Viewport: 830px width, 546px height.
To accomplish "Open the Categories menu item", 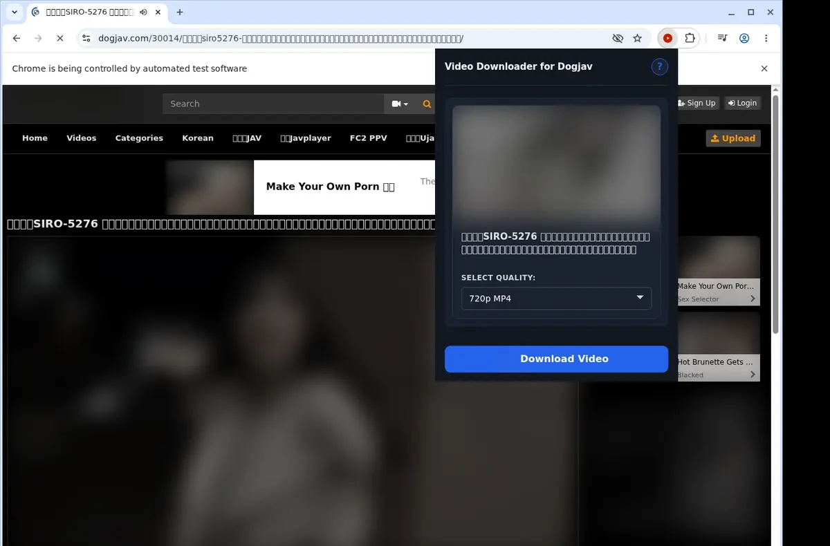I will (139, 138).
